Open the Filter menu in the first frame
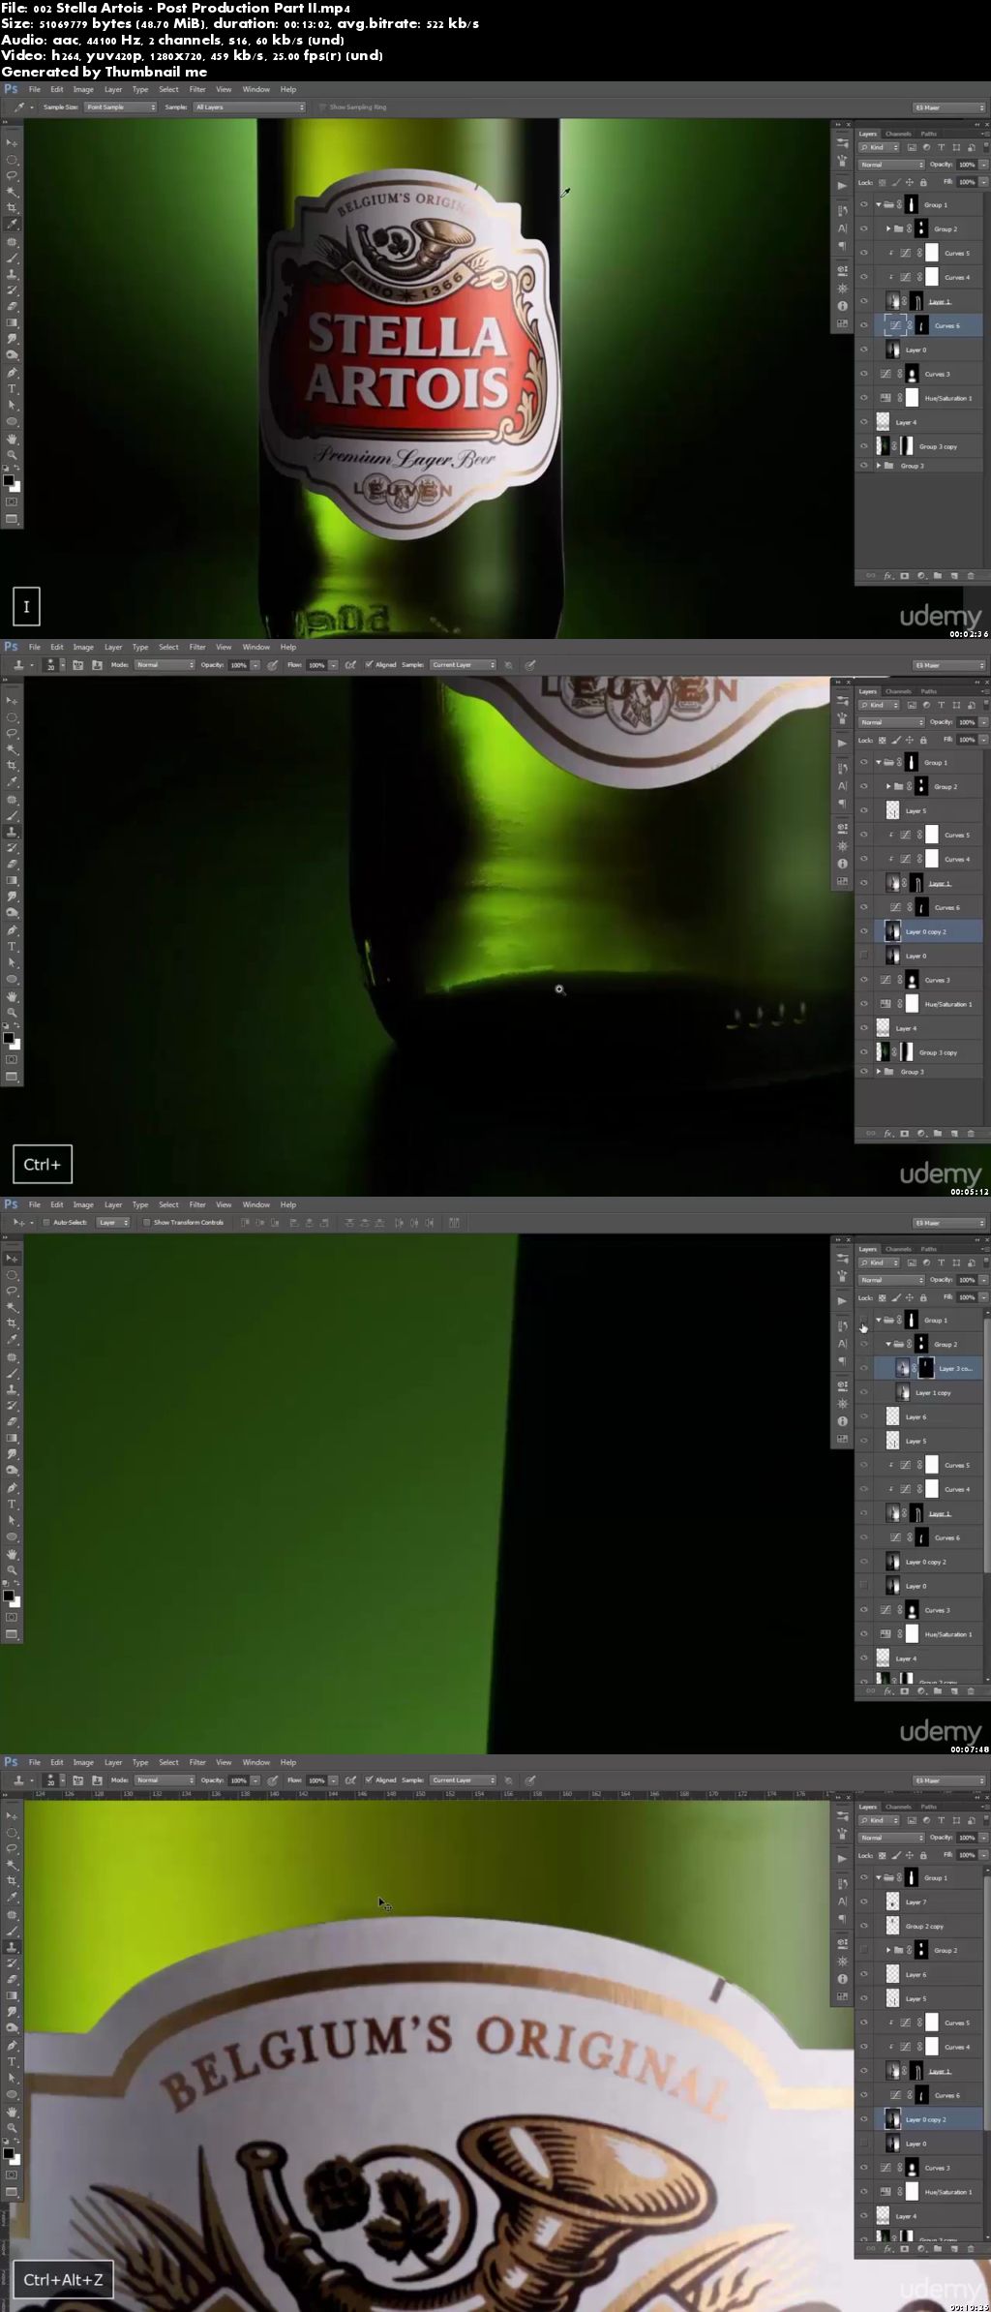Image resolution: width=991 pixels, height=2312 pixels. (197, 89)
